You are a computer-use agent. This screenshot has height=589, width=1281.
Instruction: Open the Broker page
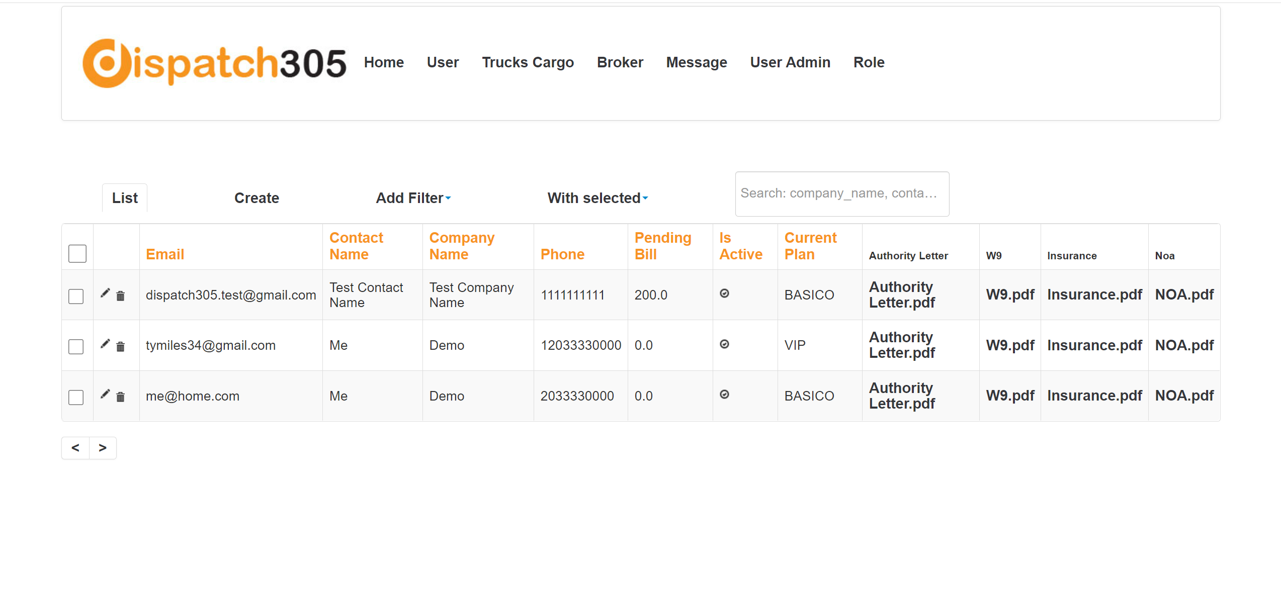click(620, 62)
